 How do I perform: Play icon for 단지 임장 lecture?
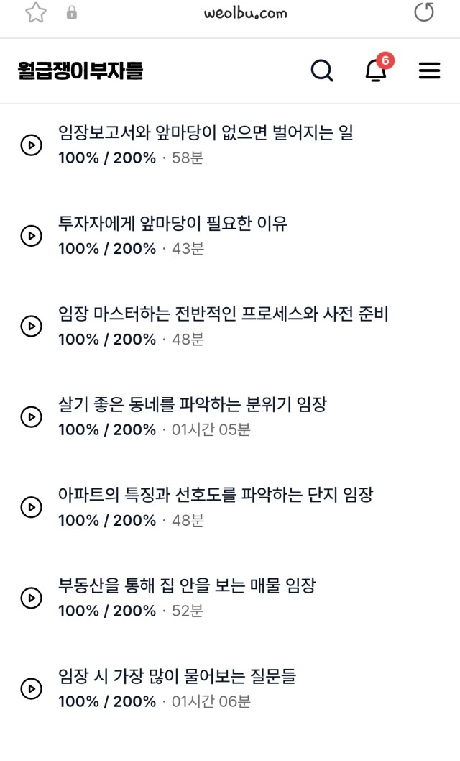point(32,507)
